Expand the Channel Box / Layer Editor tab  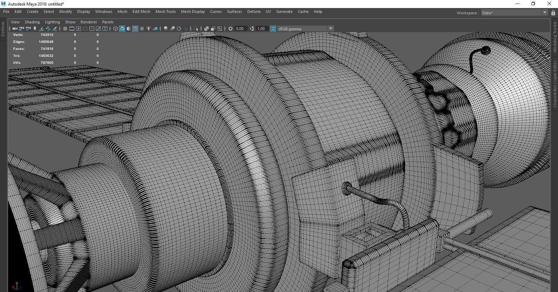pyautogui.click(x=555, y=84)
